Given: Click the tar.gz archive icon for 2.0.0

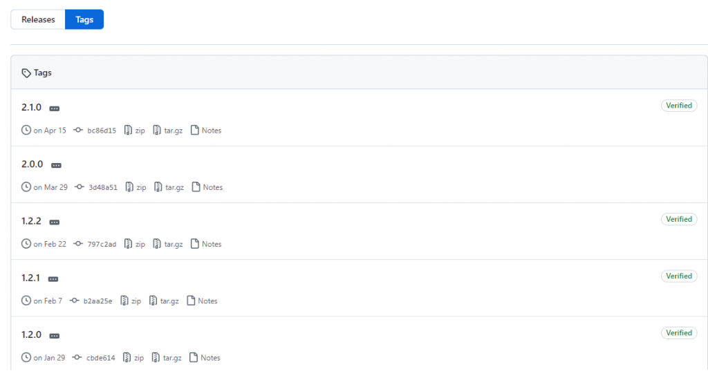Looking at the screenshot, I should pyautogui.click(x=158, y=187).
